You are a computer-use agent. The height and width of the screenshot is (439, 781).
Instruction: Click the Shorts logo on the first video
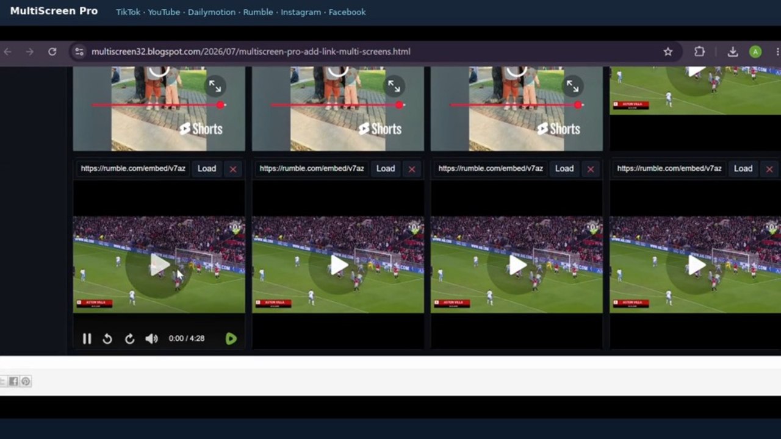(201, 129)
